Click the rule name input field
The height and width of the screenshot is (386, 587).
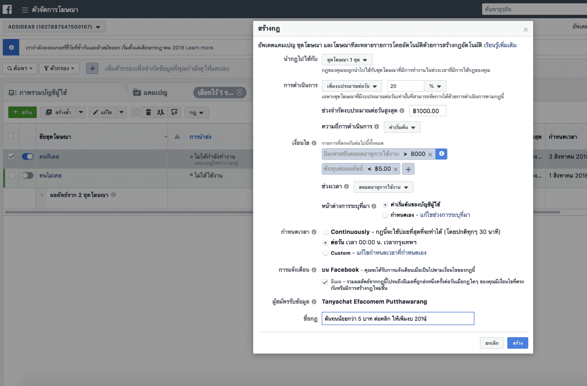tap(398, 319)
